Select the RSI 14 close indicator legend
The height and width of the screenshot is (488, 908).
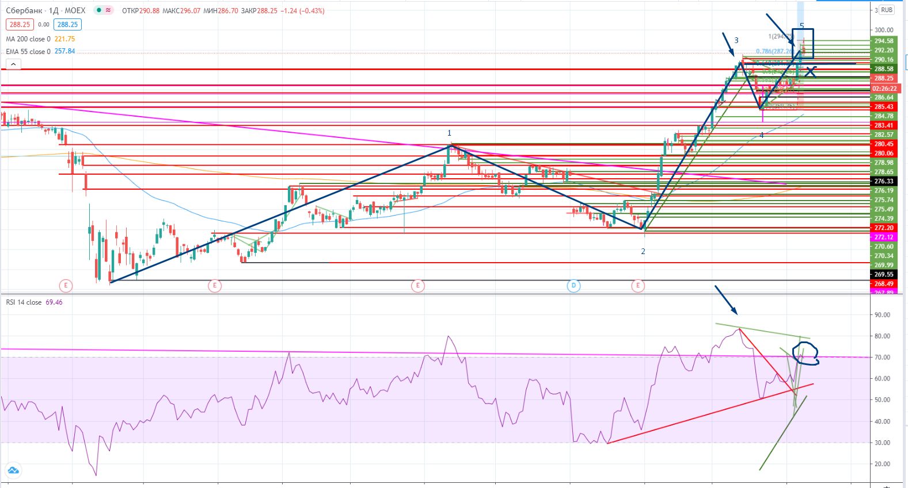(x=24, y=302)
